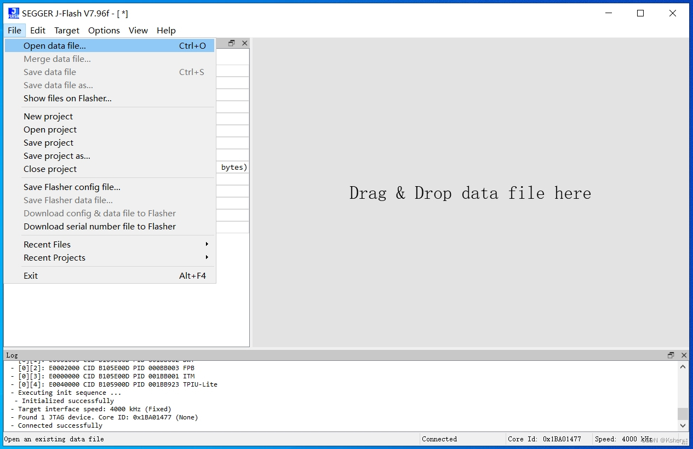Screen dimensions: 693x449
Task: Select Save Flasher config file...
Action: tap(110, 187)
